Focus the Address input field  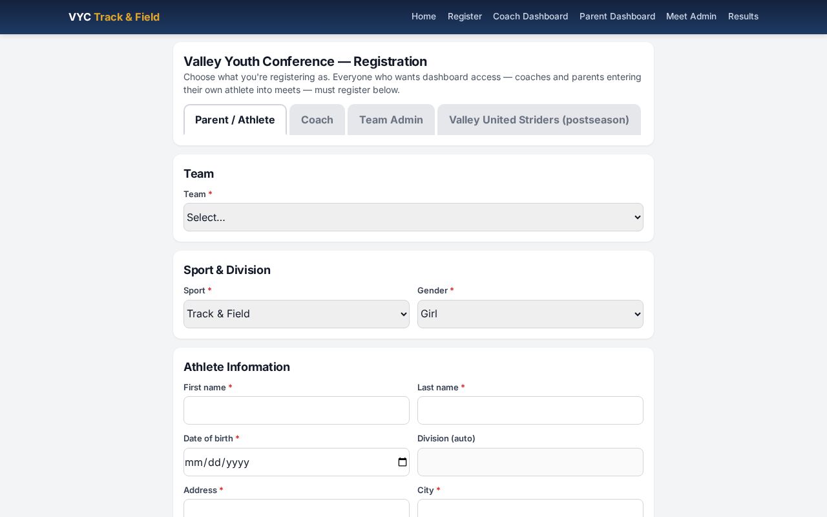click(297, 508)
